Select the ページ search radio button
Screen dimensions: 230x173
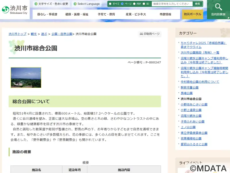point(122,4)
